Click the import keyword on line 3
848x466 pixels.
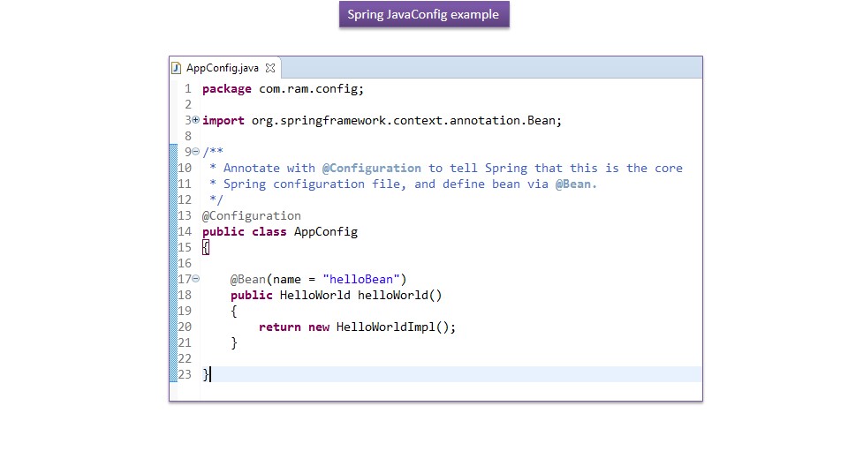click(223, 121)
